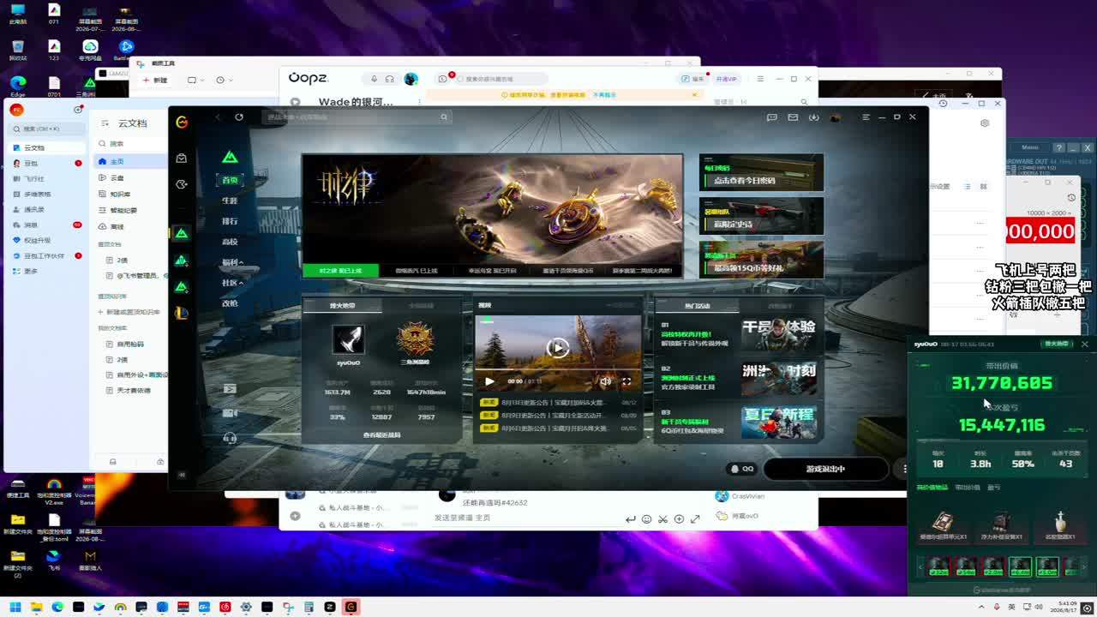Click 新建 in the screenshot tool window

155,80
